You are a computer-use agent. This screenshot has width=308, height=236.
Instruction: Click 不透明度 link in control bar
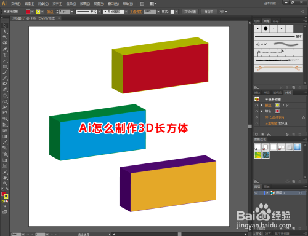(x=136, y=12)
